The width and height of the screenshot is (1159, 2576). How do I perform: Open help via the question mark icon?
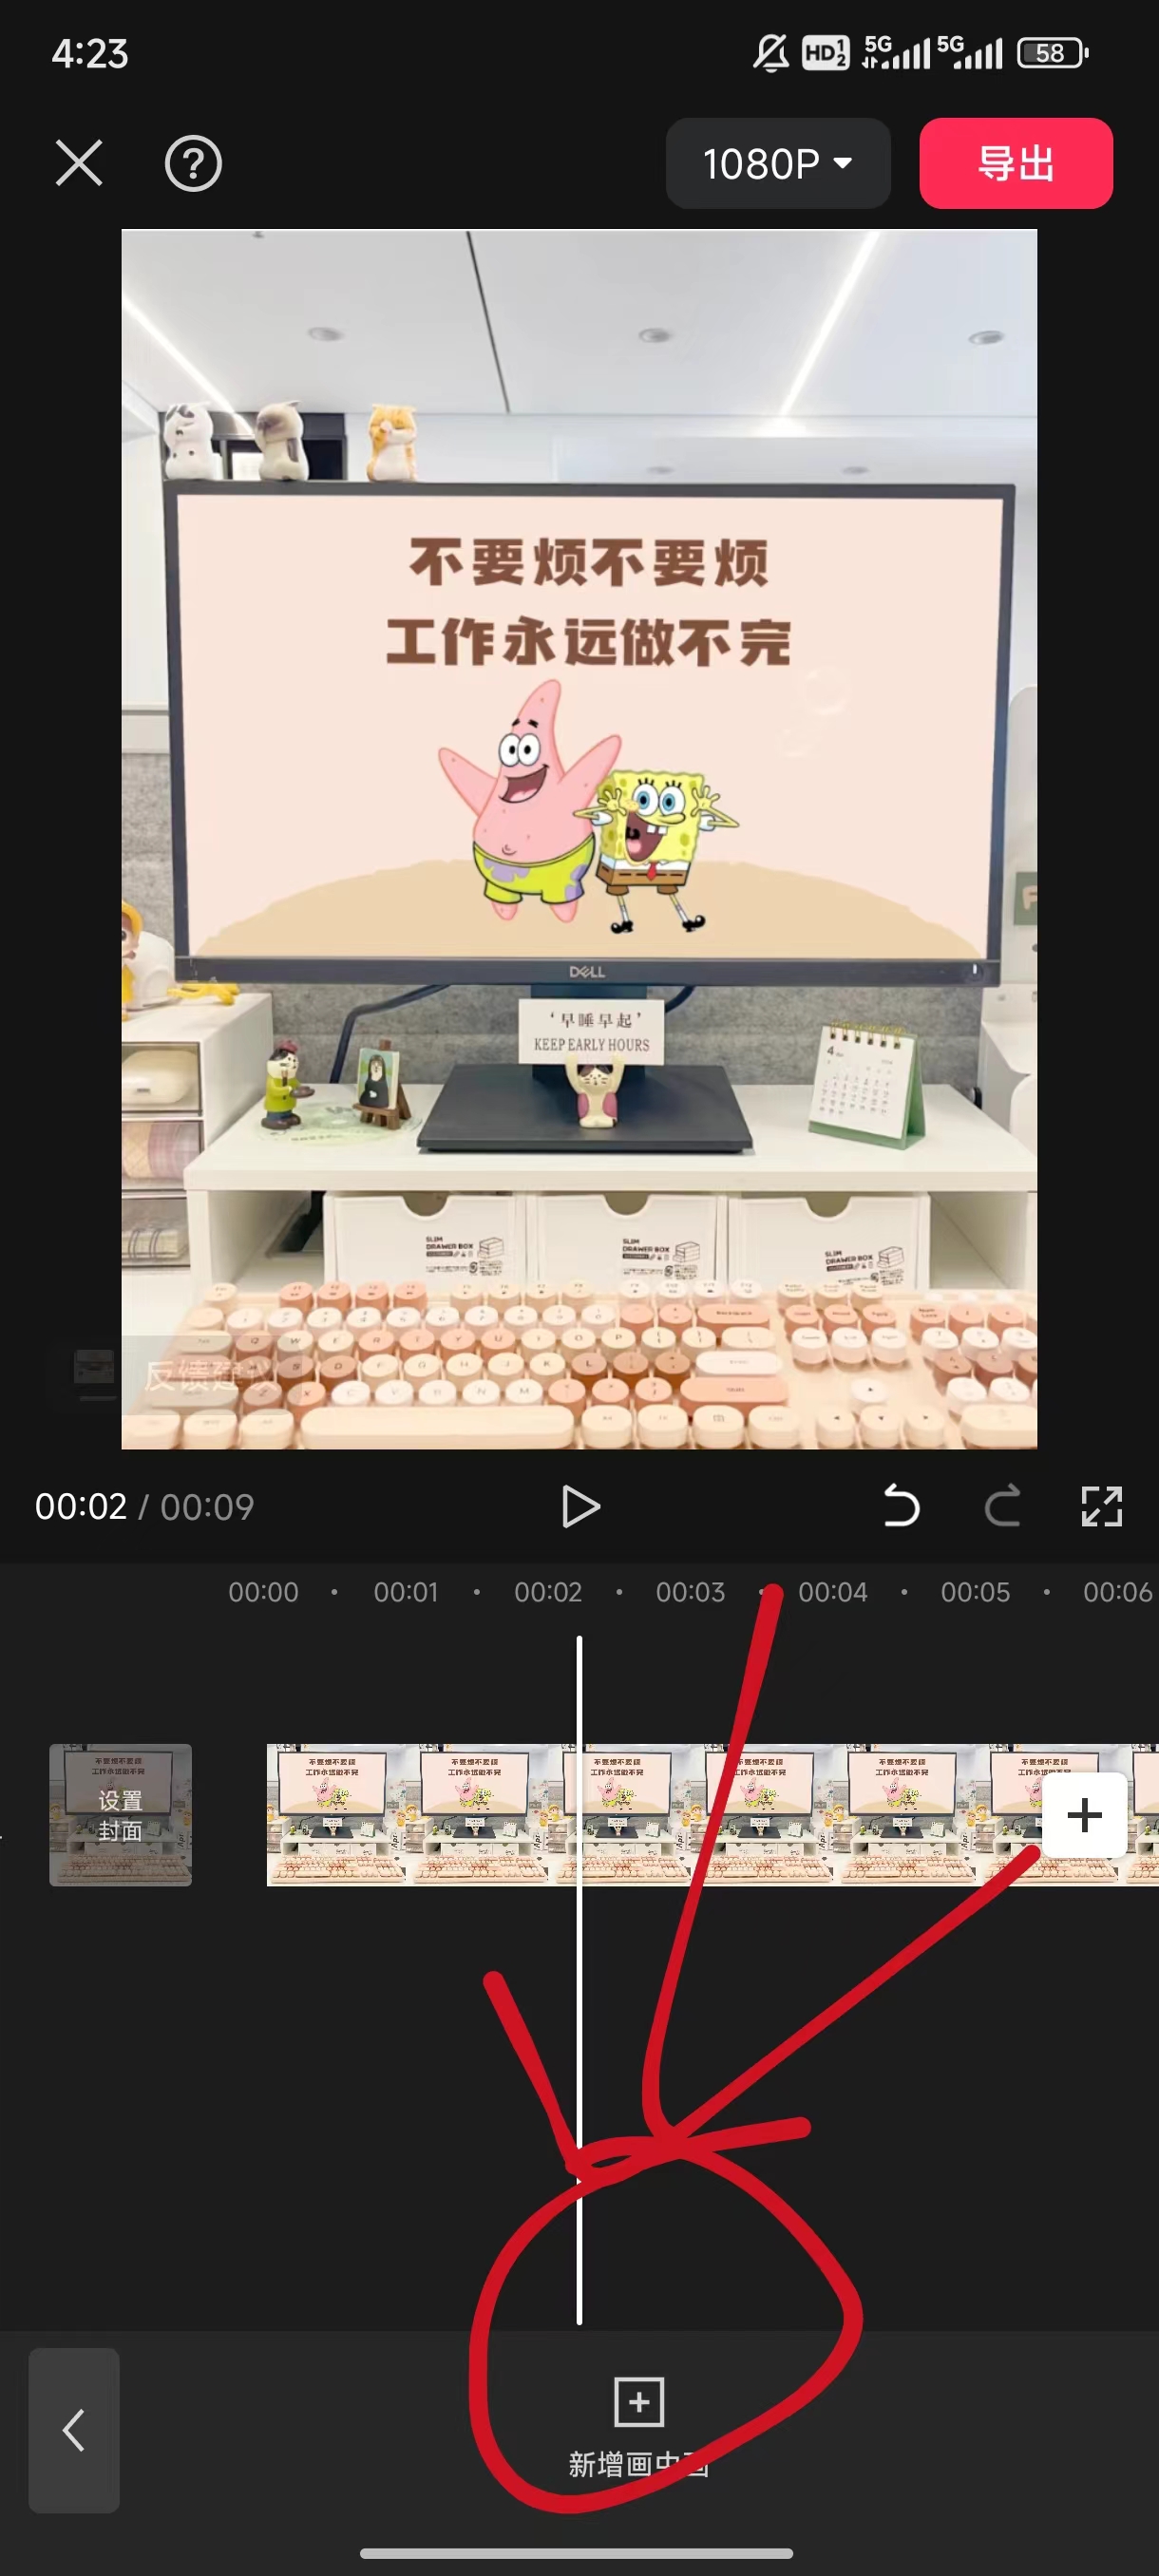coord(193,163)
